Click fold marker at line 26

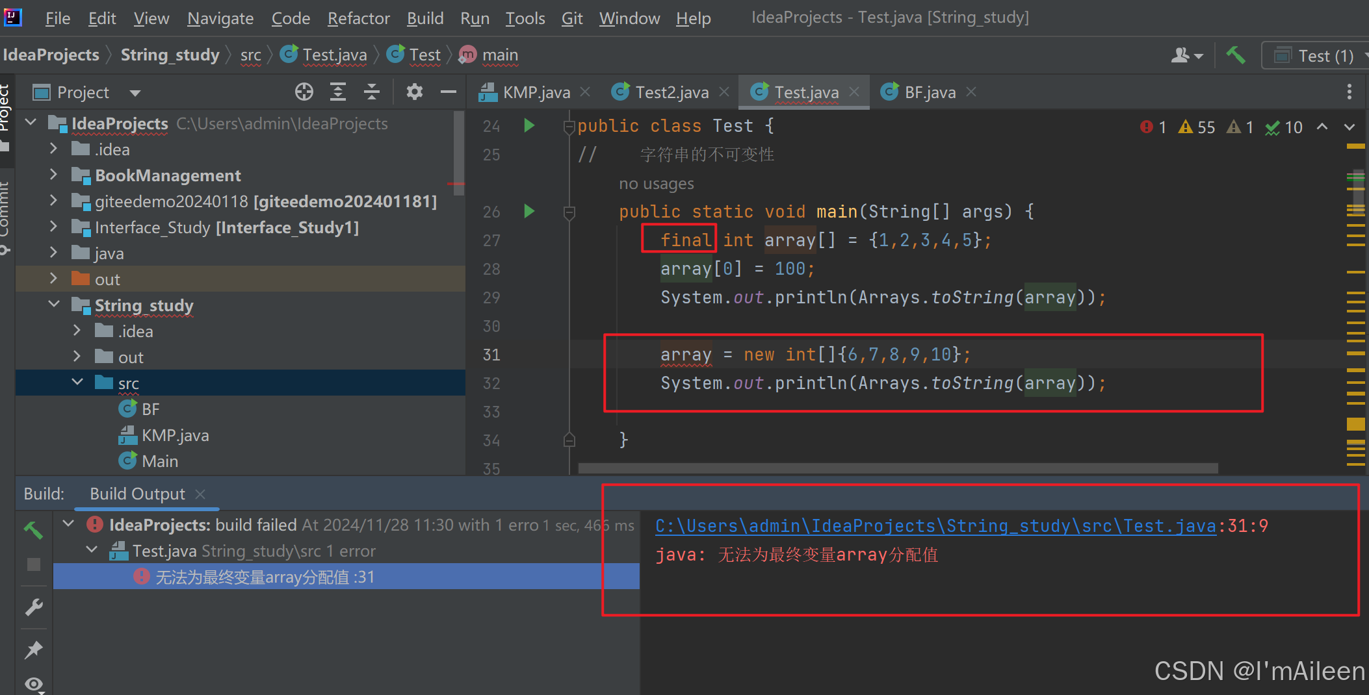click(x=569, y=212)
